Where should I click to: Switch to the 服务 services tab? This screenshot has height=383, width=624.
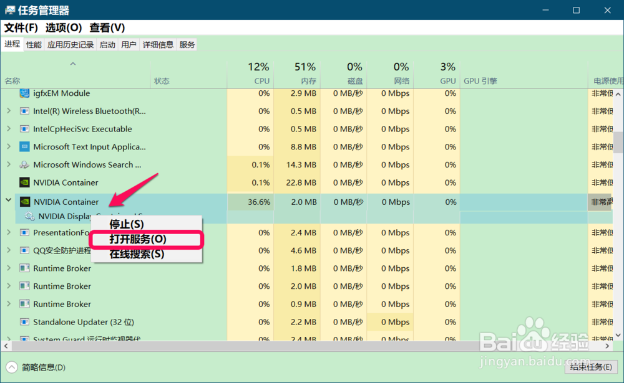click(x=187, y=44)
